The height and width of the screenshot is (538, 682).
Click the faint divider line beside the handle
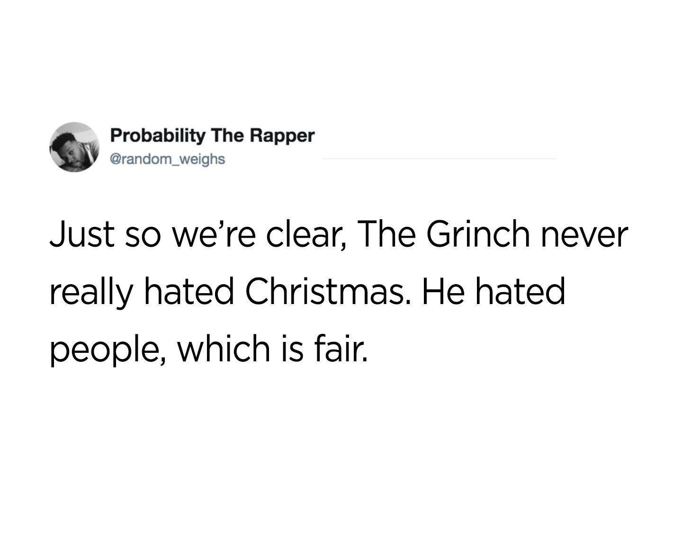coord(439,159)
